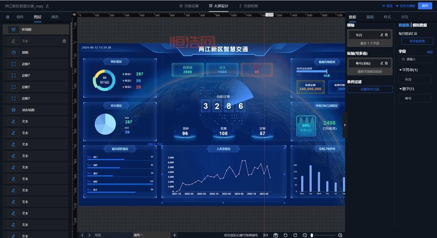437x238 pixels.
Task: Click the delete trash icon for 年月 field
Action: (386, 35)
